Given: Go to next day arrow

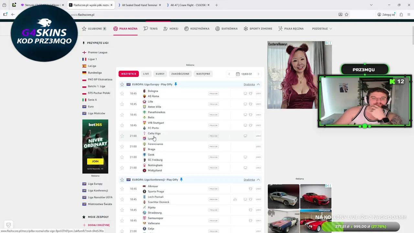Looking at the screenshot, I should 258,74.
